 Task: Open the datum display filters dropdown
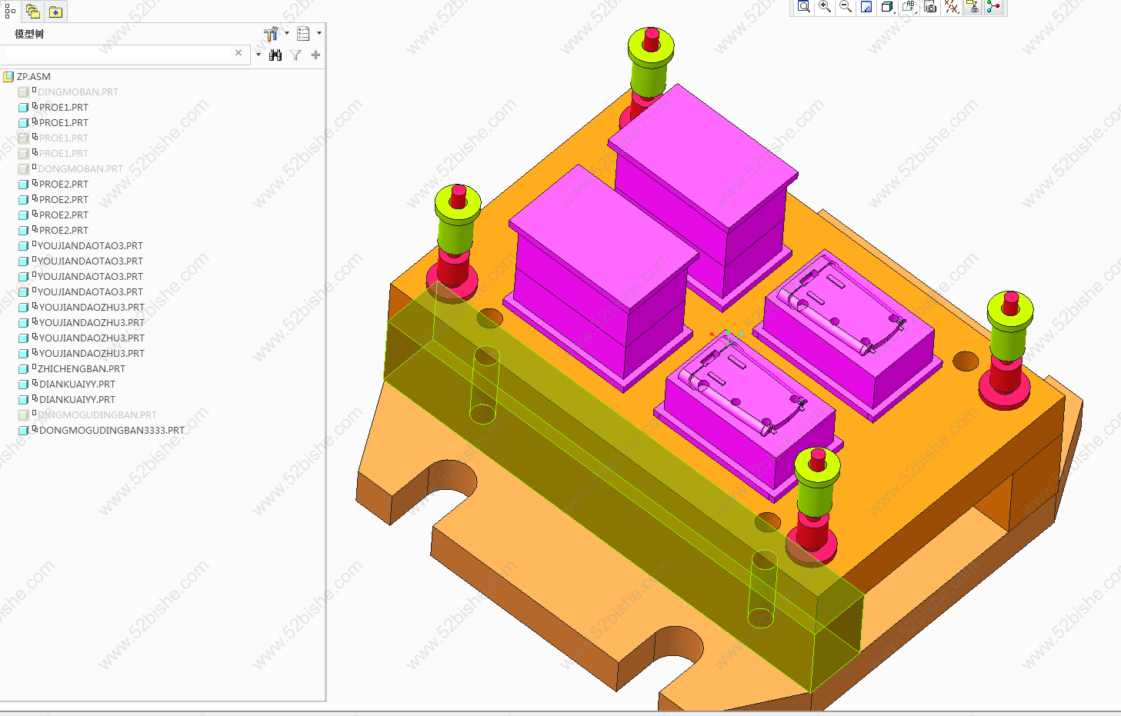[x=952, y=7]
